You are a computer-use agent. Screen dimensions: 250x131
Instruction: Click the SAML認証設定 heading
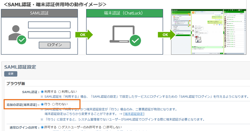point(20,67)
